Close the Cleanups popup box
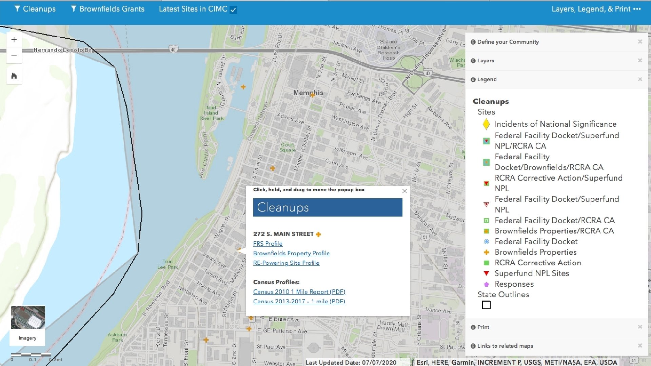651x366 pixels. pyautogui.click(x=404, y=191)
